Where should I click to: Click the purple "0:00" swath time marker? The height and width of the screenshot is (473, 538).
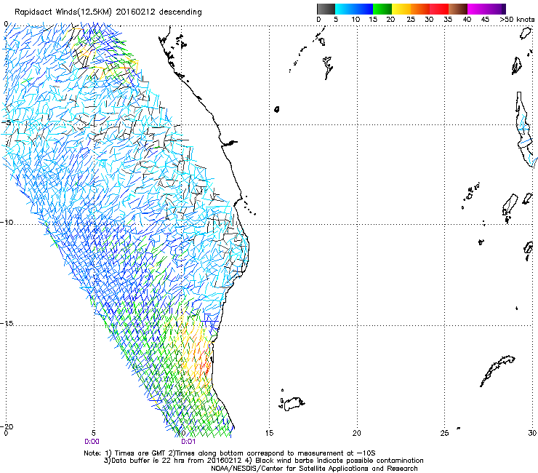coord(92,442)
